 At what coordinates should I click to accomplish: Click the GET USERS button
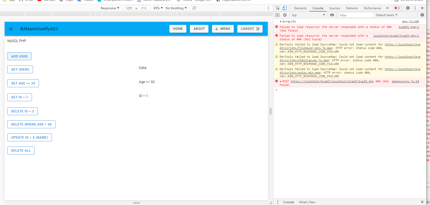click(x=20, y=70)
